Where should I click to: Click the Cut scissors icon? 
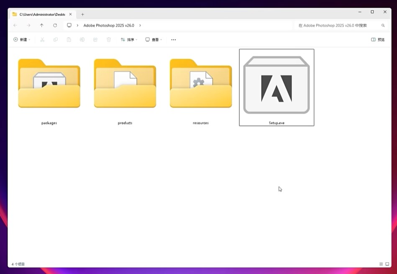pos(42,39)
